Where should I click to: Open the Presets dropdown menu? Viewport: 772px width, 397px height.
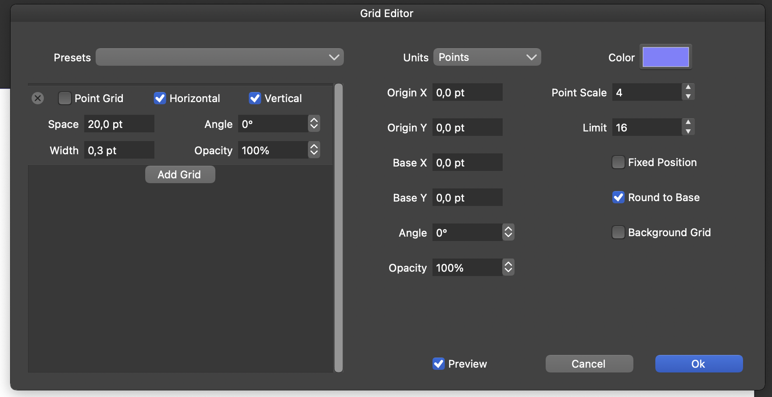219,57
